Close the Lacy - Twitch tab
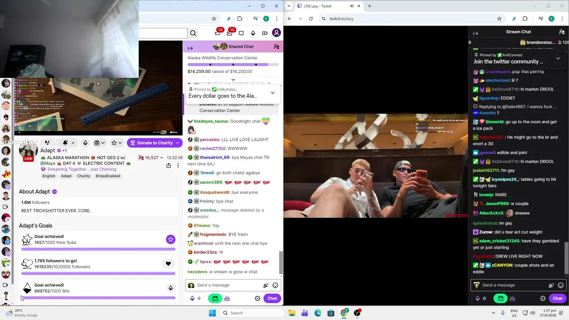 359,6
